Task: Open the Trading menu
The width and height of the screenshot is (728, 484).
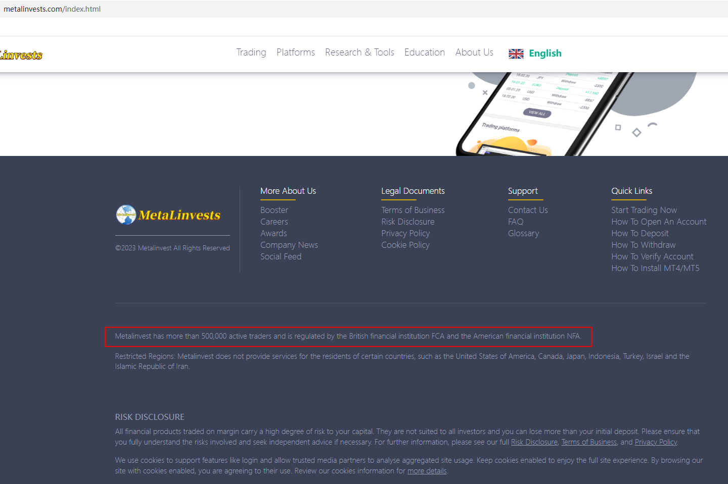Action: tap(251, 52)
